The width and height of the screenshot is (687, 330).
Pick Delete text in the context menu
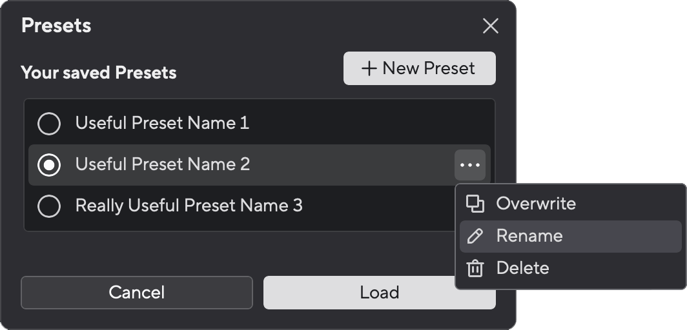pos(522,268)
